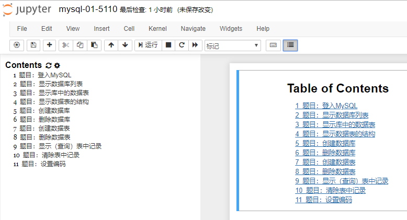The image size is (407, 220).
Task: Go to sidebar item 5 创建数据库
Action: click(x=42, y=111)
